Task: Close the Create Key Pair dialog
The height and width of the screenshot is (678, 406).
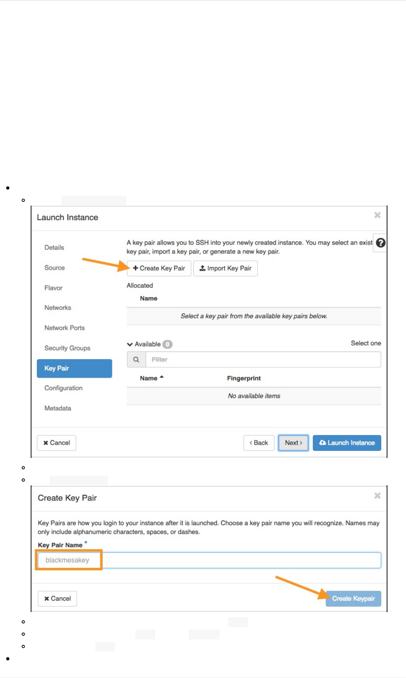Action: coord(377,495)
